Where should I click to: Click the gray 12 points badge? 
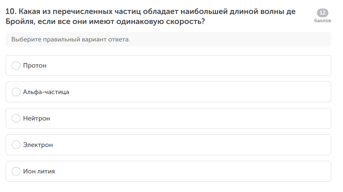(322, 13)
